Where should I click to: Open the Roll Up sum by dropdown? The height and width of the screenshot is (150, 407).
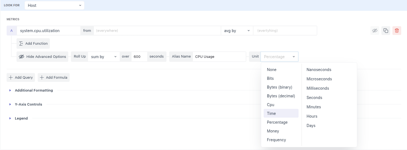coord(104,56)
